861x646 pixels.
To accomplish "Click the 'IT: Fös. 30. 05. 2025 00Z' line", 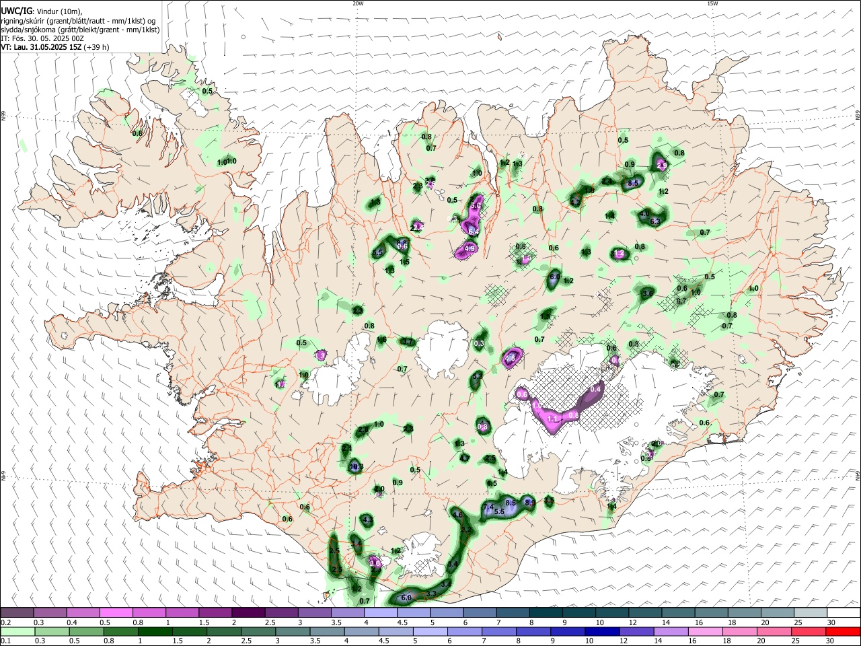I will click(42, 38).
